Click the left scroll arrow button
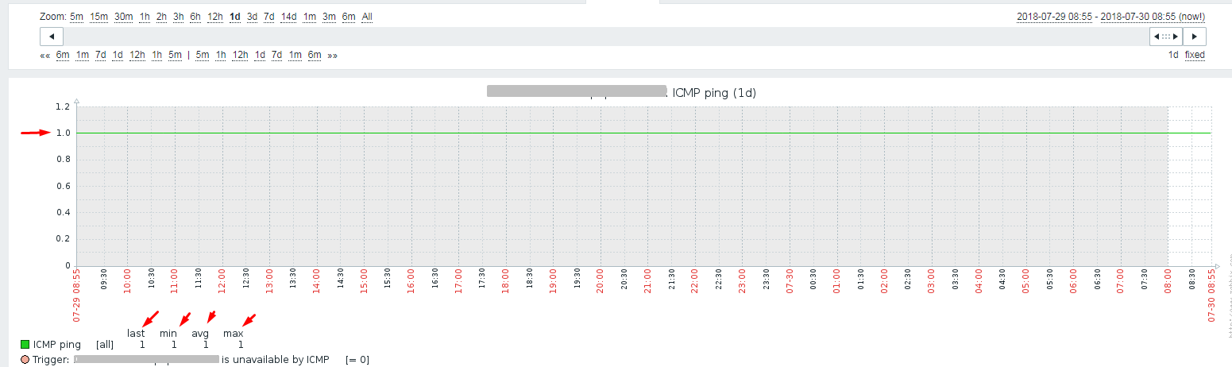The image size is (1232, 367). [52, 37]
